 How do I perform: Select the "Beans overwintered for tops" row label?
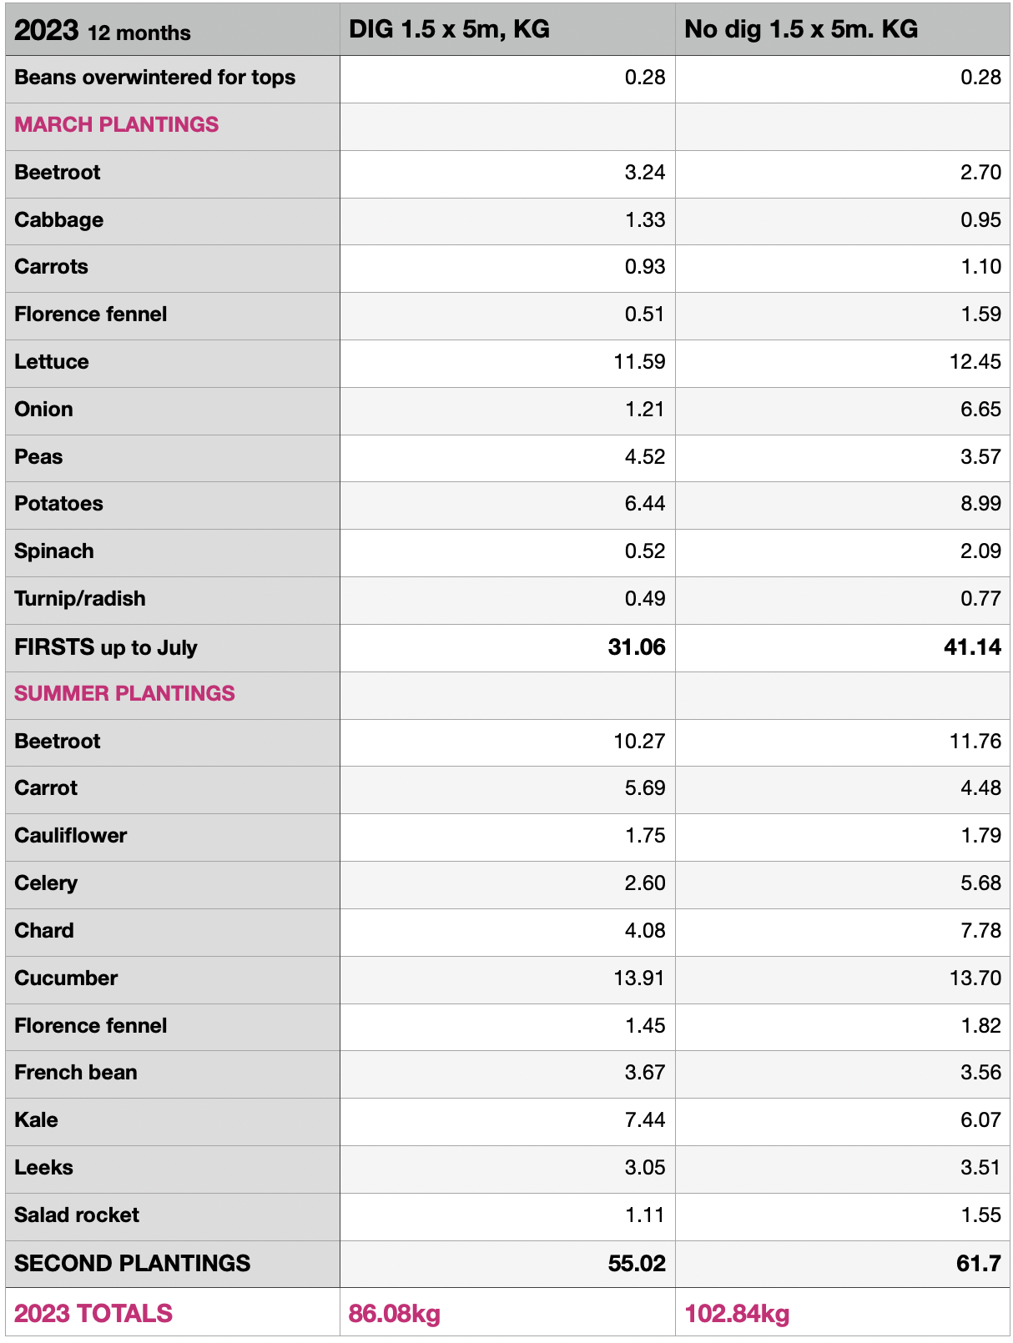(x=155, y=78)
